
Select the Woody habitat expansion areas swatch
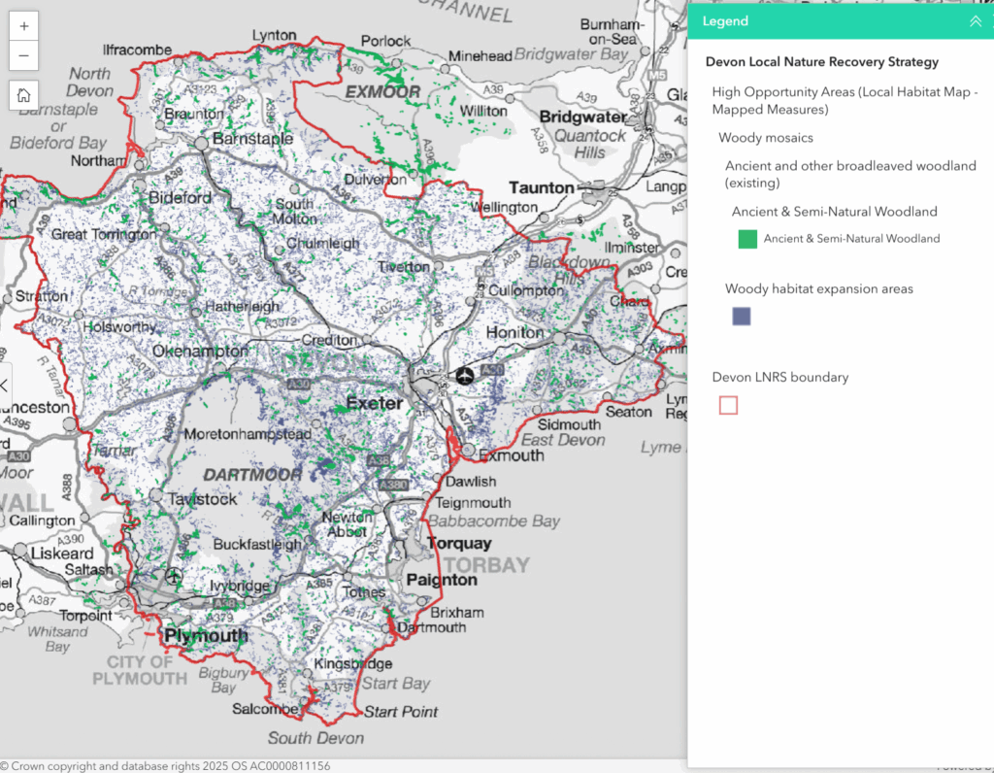[x=742, y=316]
